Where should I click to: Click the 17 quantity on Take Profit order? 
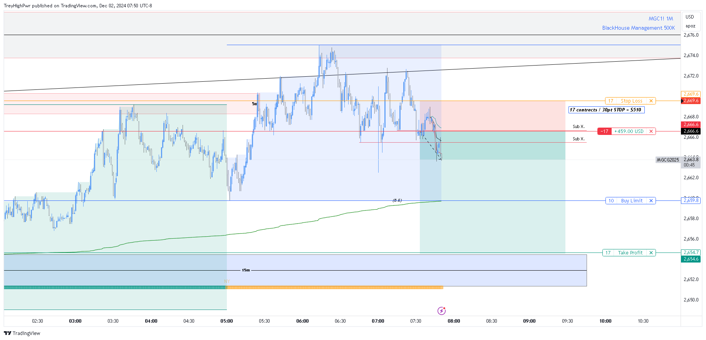[x=608, y=253]
